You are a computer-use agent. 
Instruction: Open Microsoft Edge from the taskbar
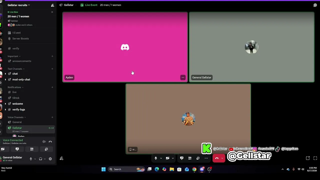tap(157, 169)
